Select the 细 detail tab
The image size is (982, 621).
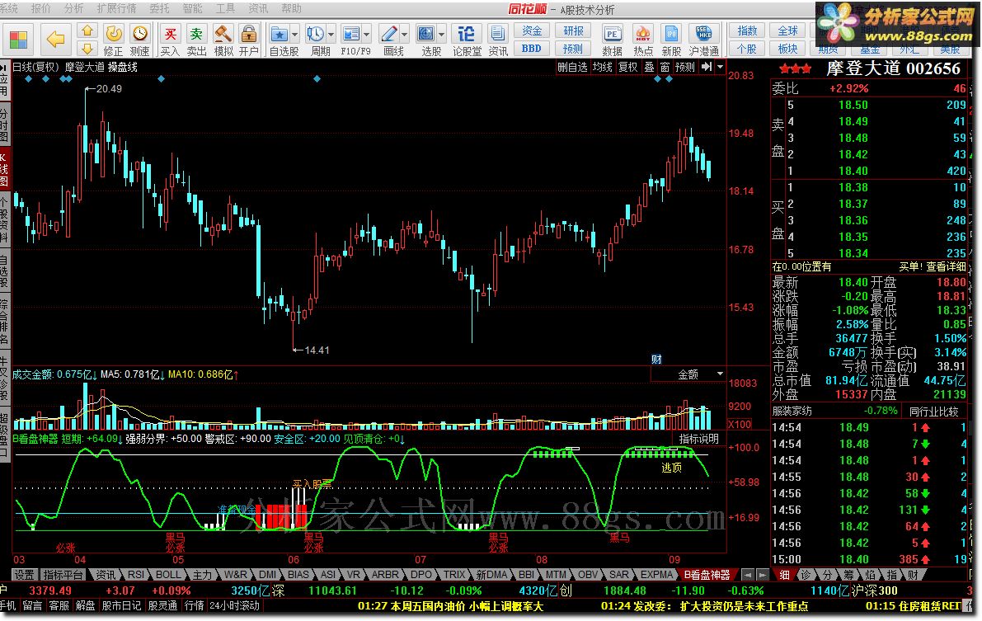(x=784, y=575)
